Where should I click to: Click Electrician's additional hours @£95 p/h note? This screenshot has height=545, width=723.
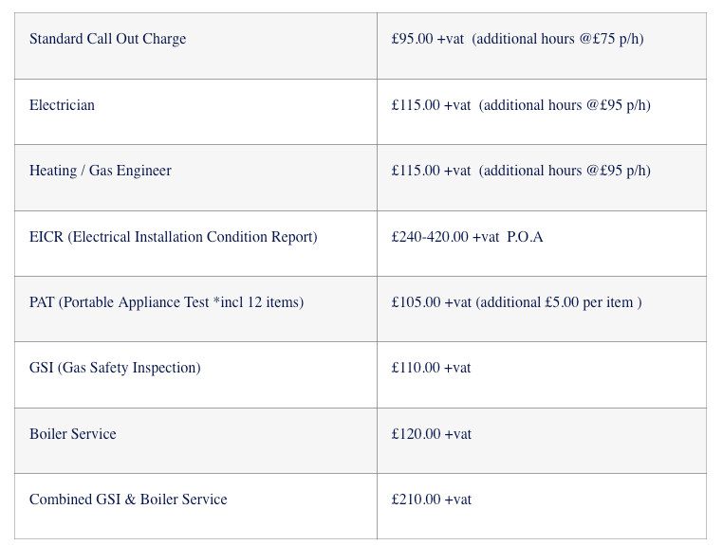pos(565,105)
